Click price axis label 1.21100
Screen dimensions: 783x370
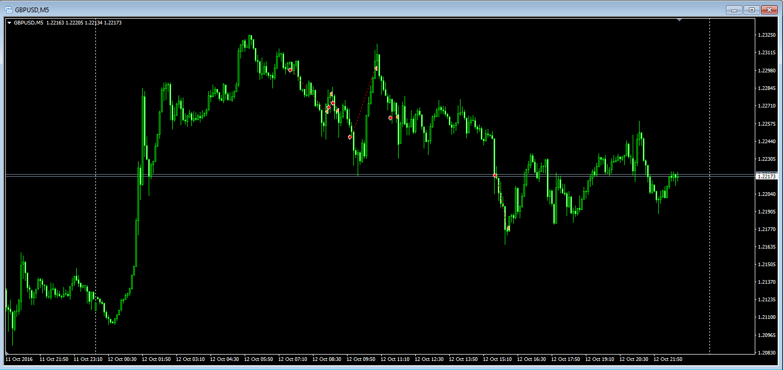tap(766, 317)
